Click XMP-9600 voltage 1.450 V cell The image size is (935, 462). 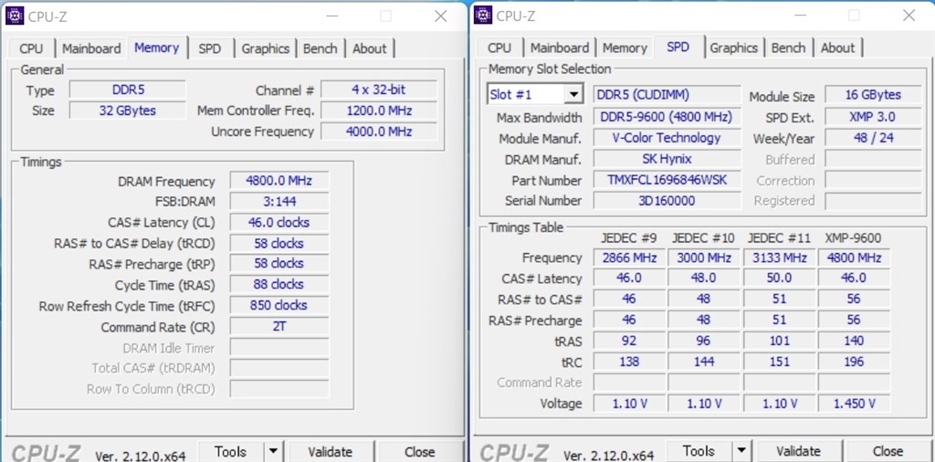[x=854, y=403]
